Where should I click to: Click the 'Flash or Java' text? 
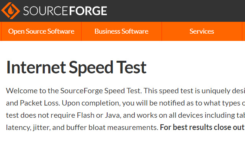tap(89, 115)
